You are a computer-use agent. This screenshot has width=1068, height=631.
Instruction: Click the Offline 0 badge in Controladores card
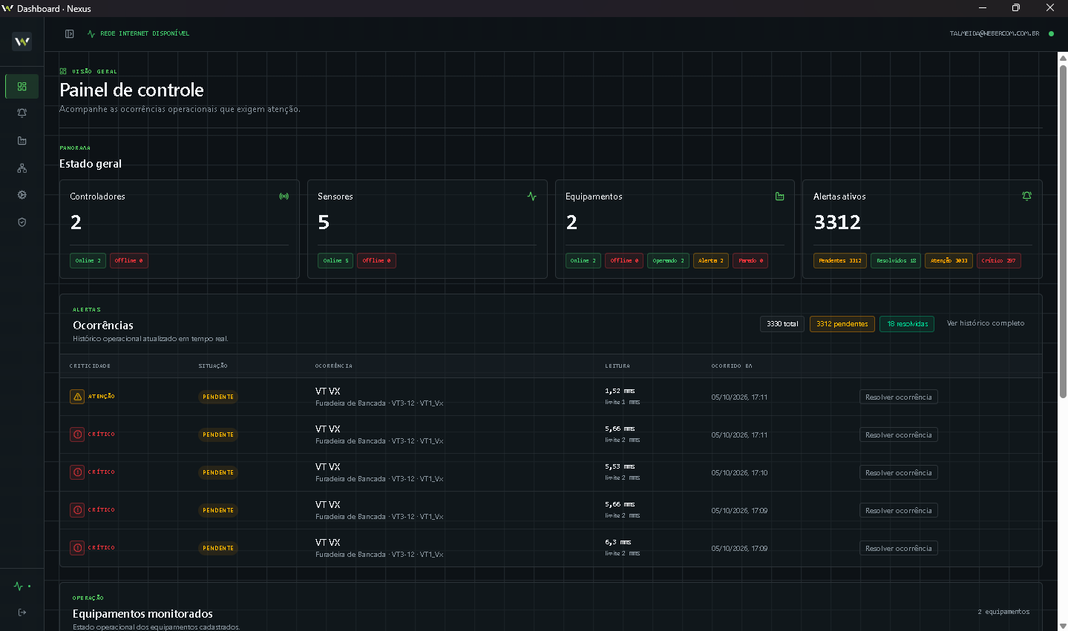click(x=128, y=261)
